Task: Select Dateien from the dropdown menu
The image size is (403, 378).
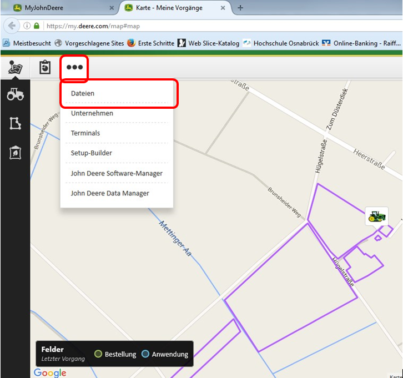Action: point(83,93)
